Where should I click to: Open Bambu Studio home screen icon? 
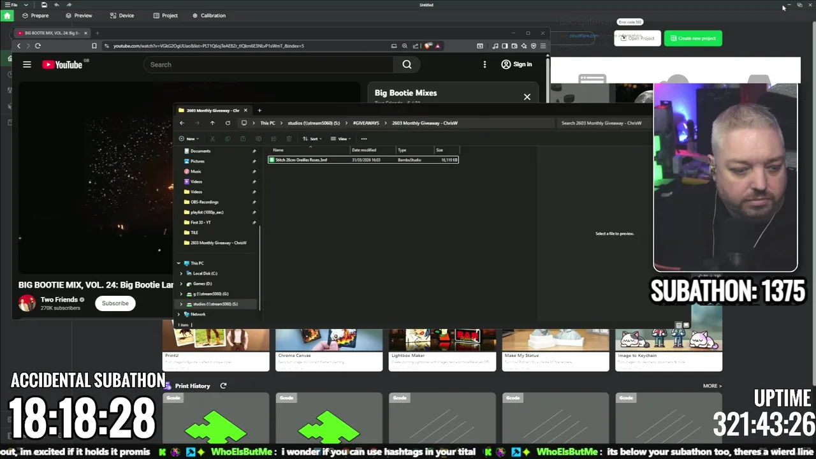7,15
